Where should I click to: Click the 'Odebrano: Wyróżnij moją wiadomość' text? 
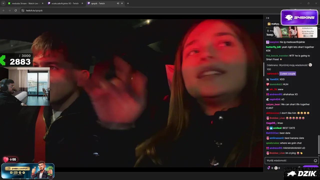tap(287, 65)
